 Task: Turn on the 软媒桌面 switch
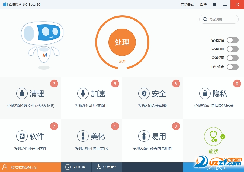tap(233, 58)
